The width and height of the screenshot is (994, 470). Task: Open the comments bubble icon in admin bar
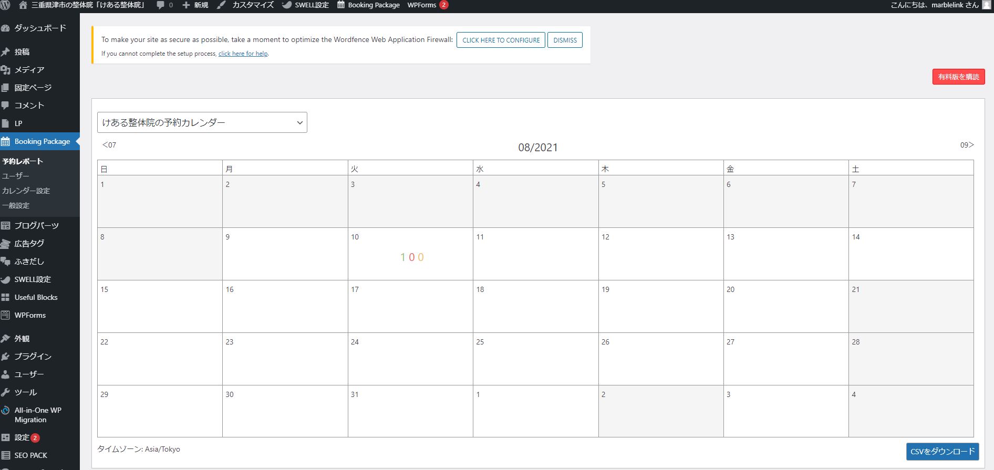pyautogui.click(x=161, y=5)
